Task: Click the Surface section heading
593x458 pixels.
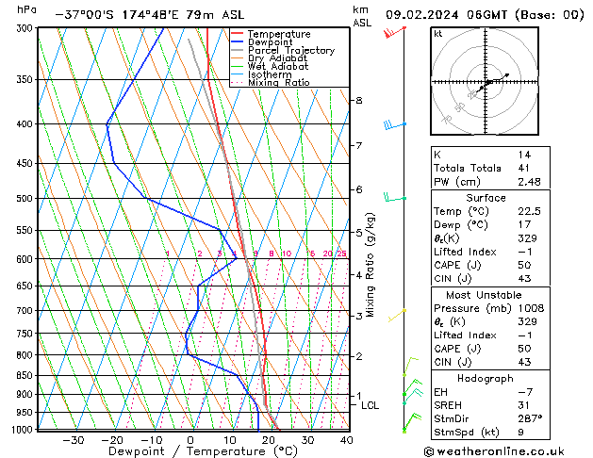Action: pyautogui.click(x=486, y=198)
